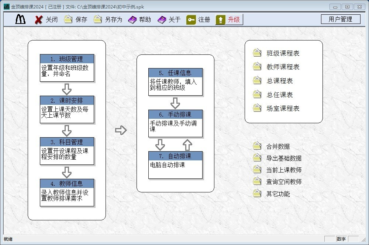Click 就绪 status bar text

coord(8,239)
